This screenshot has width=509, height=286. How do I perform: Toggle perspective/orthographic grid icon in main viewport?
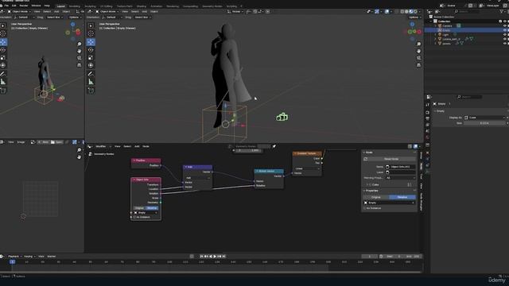click(x=419, y=65)
